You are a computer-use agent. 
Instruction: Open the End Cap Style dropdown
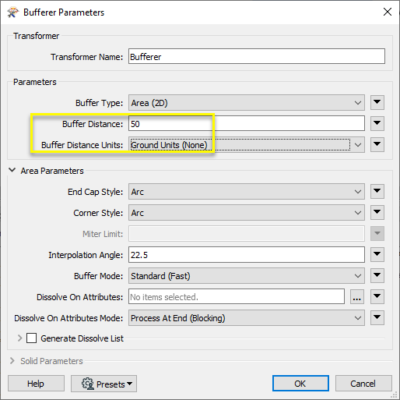click(x=247, y=192)
